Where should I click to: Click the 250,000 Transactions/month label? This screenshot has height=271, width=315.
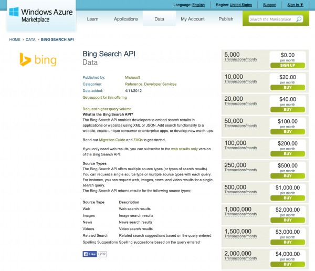click(x=240, y=167)
